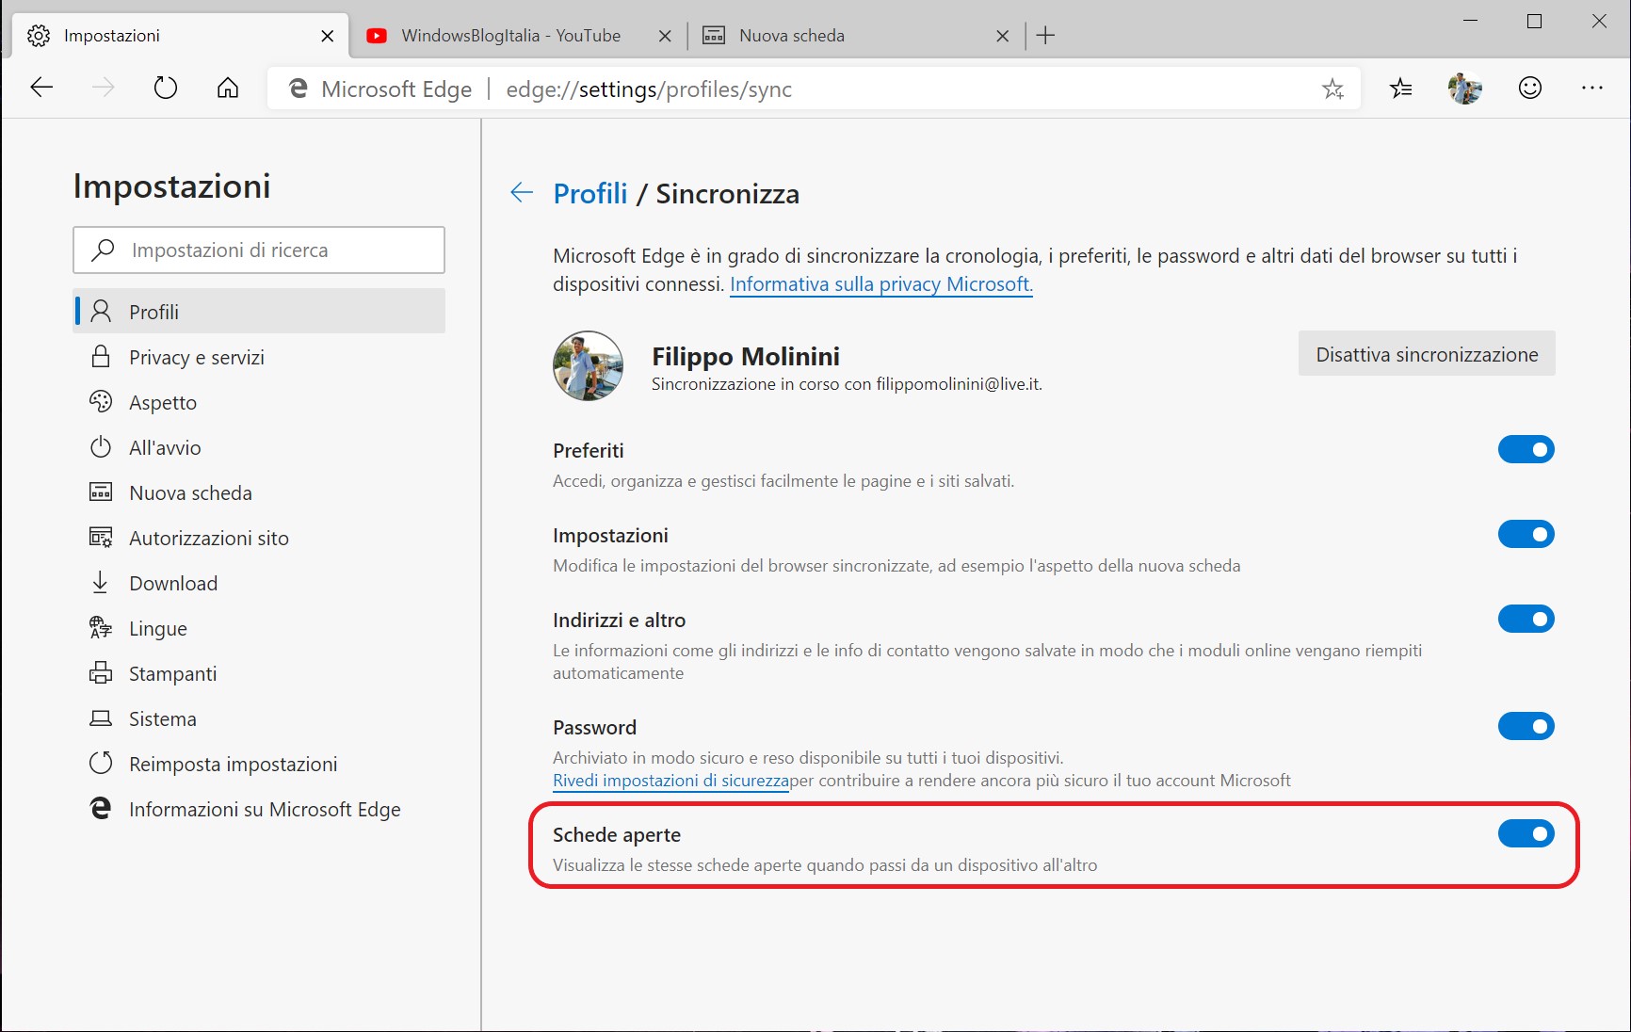Click Disattiva sincronizzazione button
Viewport: 1631px width, 1032px height.
1427,354
